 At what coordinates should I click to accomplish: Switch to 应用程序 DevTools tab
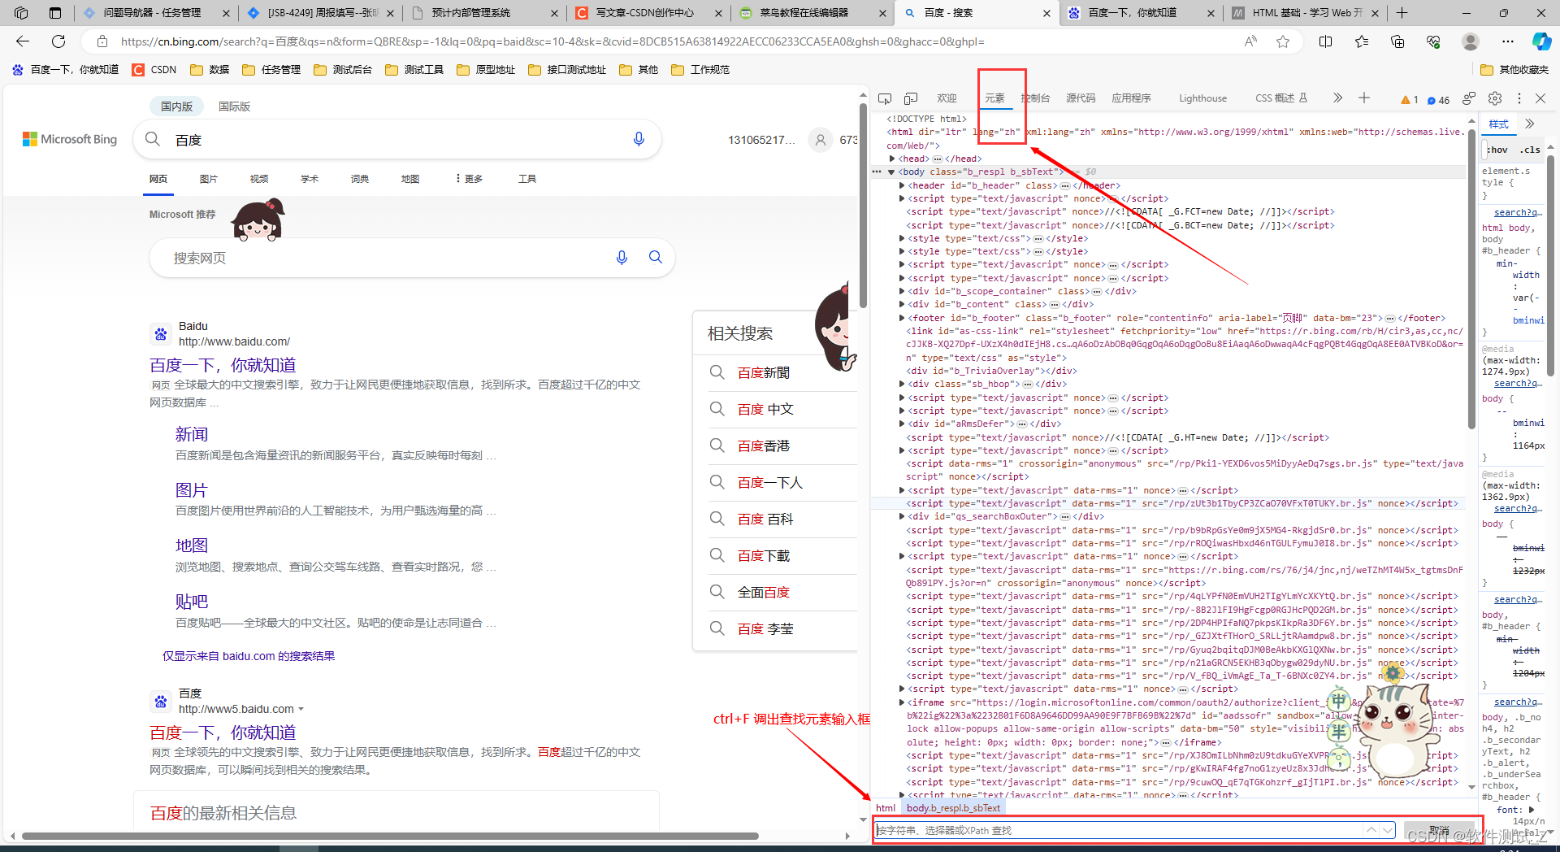(1131, 98)
